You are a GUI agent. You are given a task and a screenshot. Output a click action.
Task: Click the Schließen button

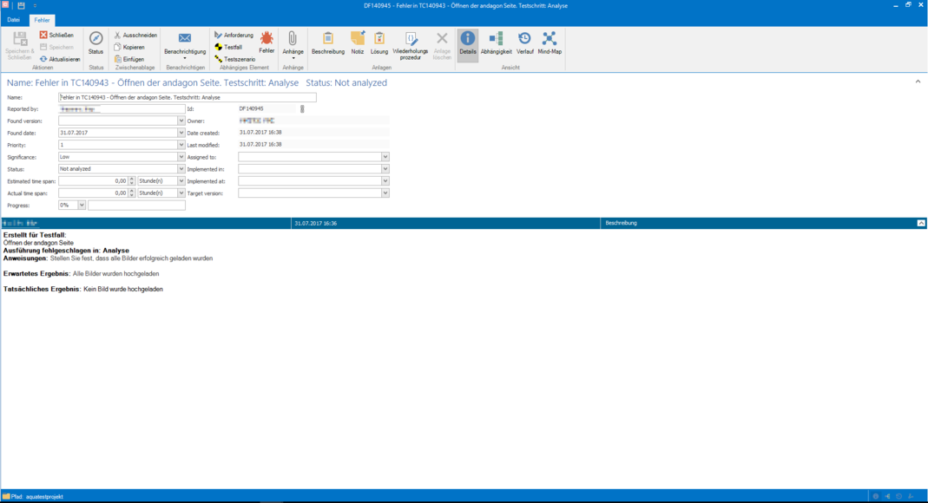pyautogui.click(x=56, y=36)
